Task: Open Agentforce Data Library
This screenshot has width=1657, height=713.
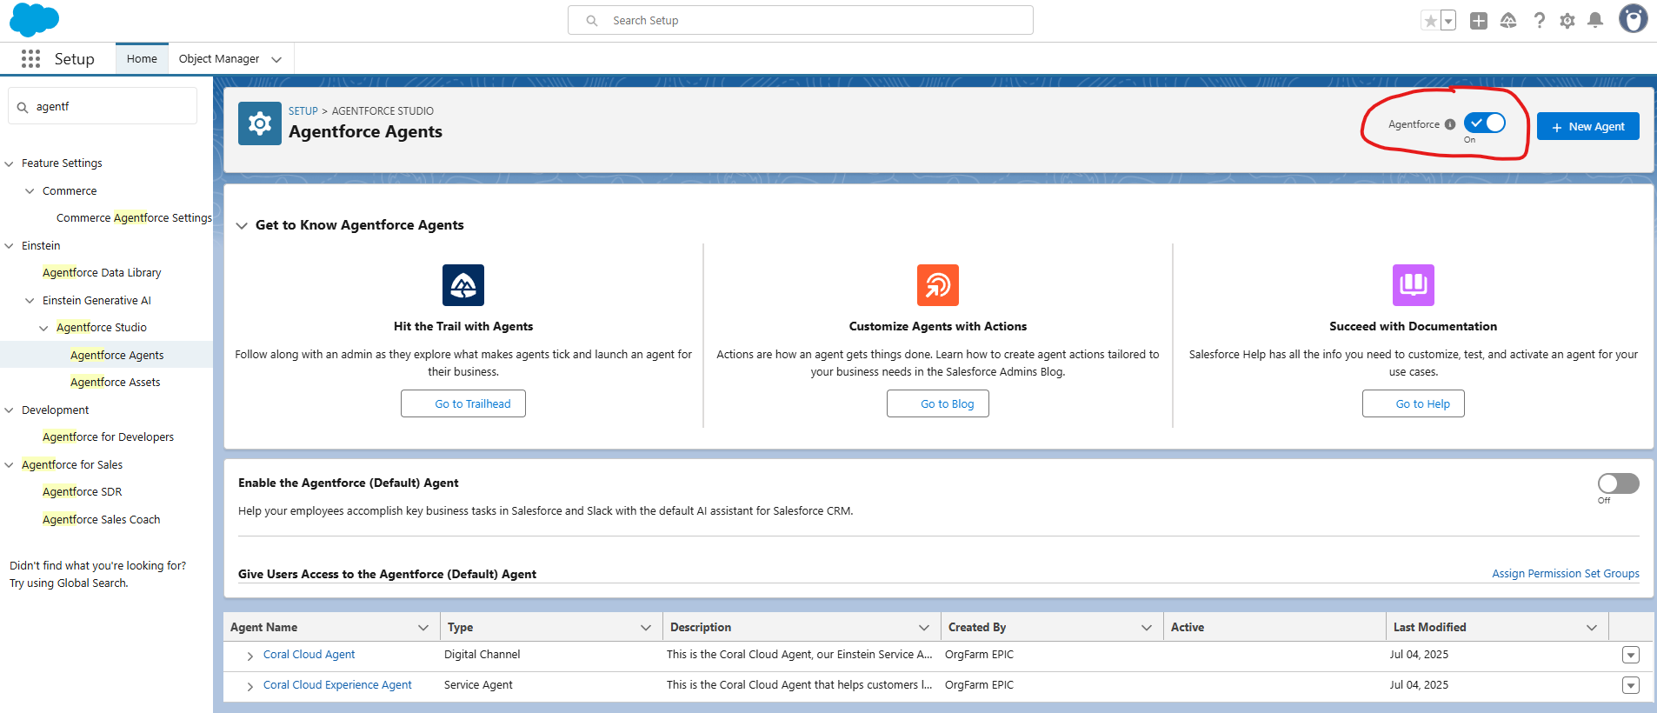Action: coord(102,273)
